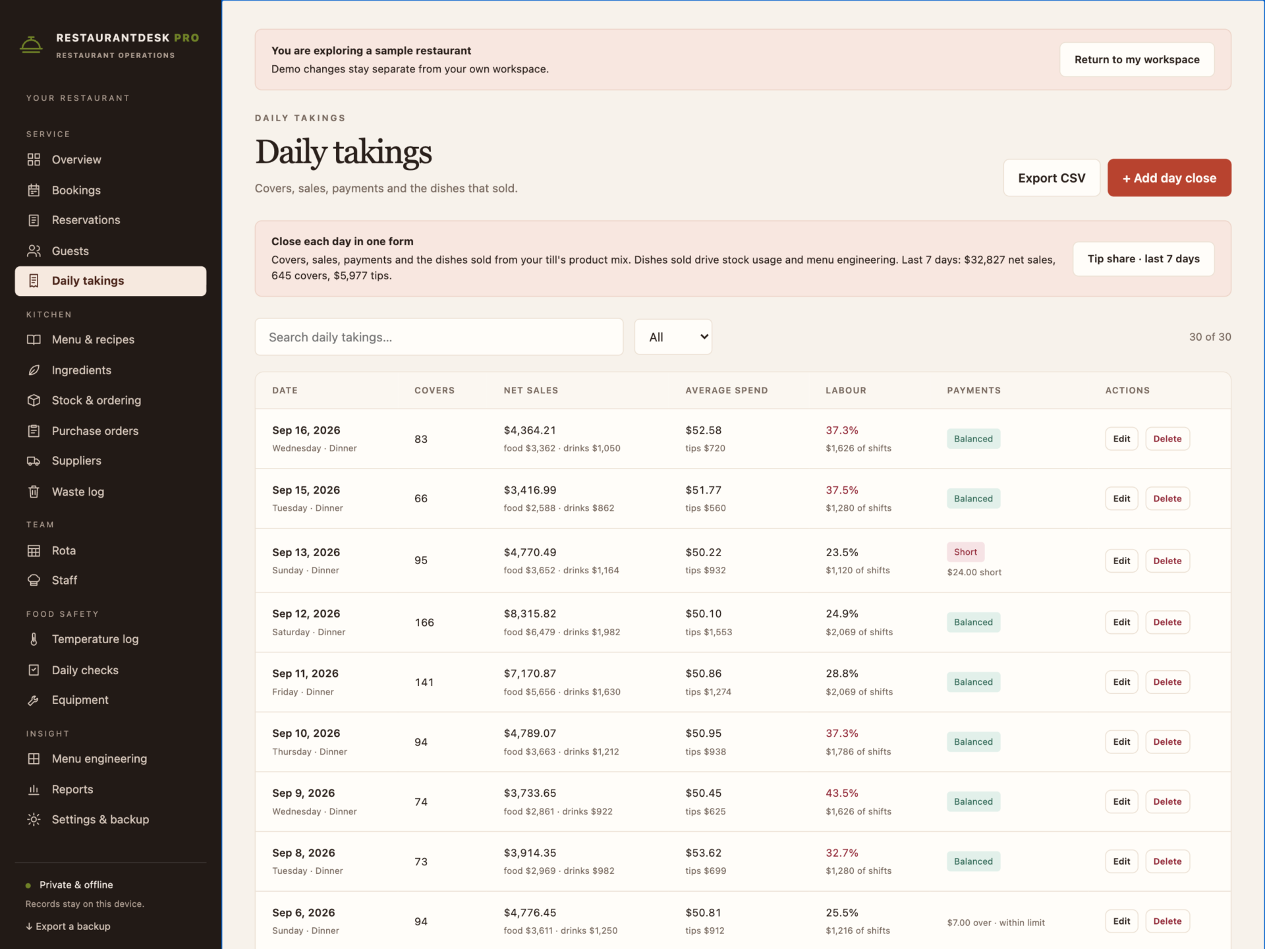Open the Overview grid icon
Viewport: 1265px width, 949px height.
pyautogui.click(x=34, y=159)
